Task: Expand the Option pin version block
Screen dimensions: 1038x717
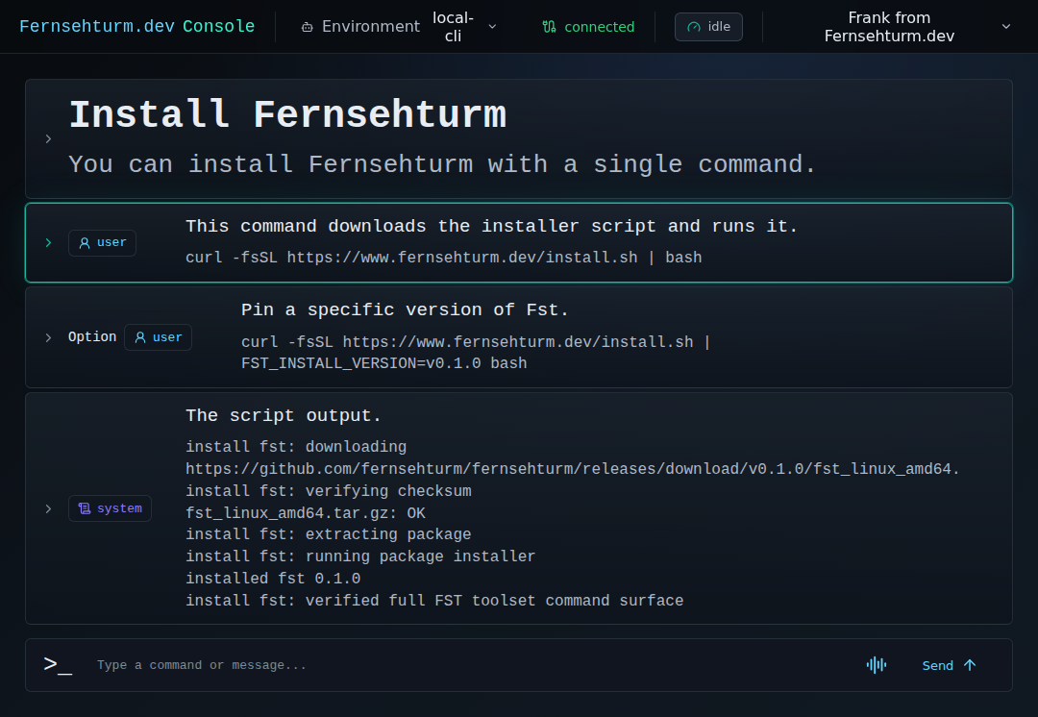Action: click(x=48, y=337)
